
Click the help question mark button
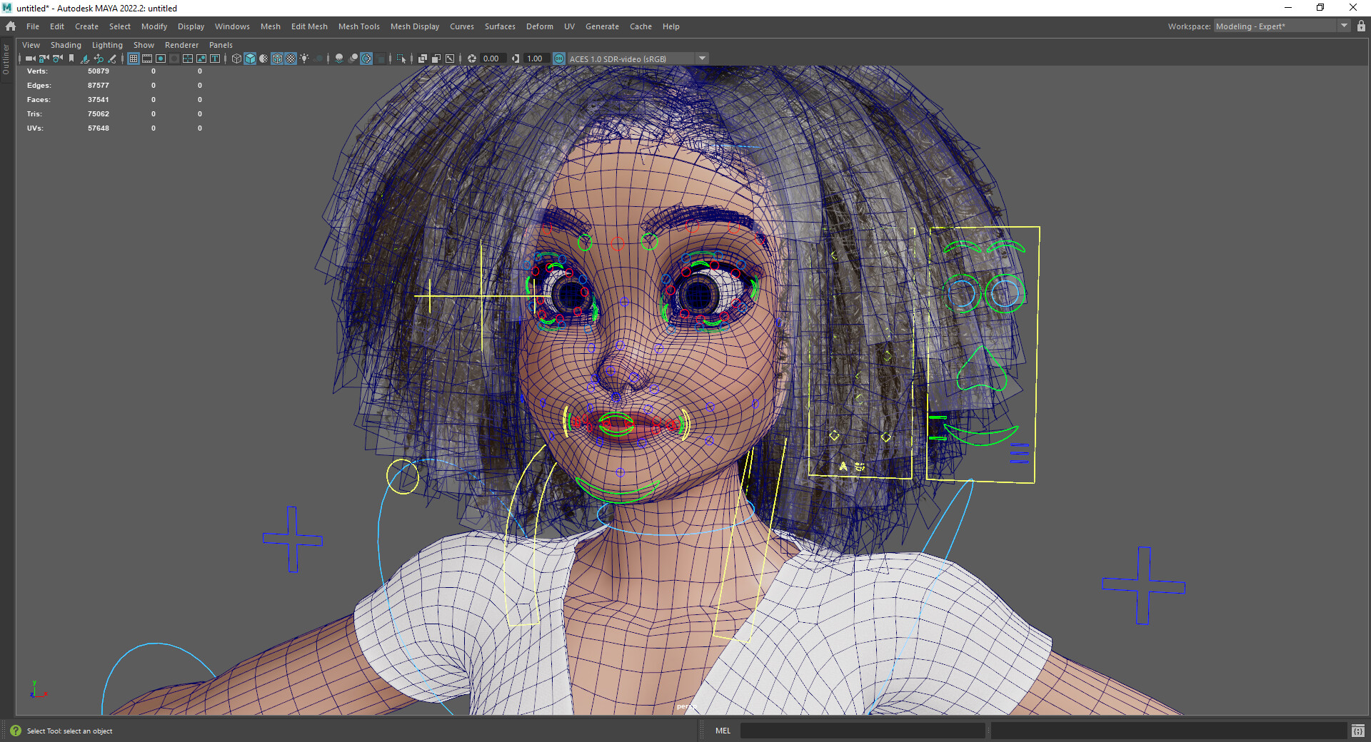pyautogui.click(x=16, y=731)
